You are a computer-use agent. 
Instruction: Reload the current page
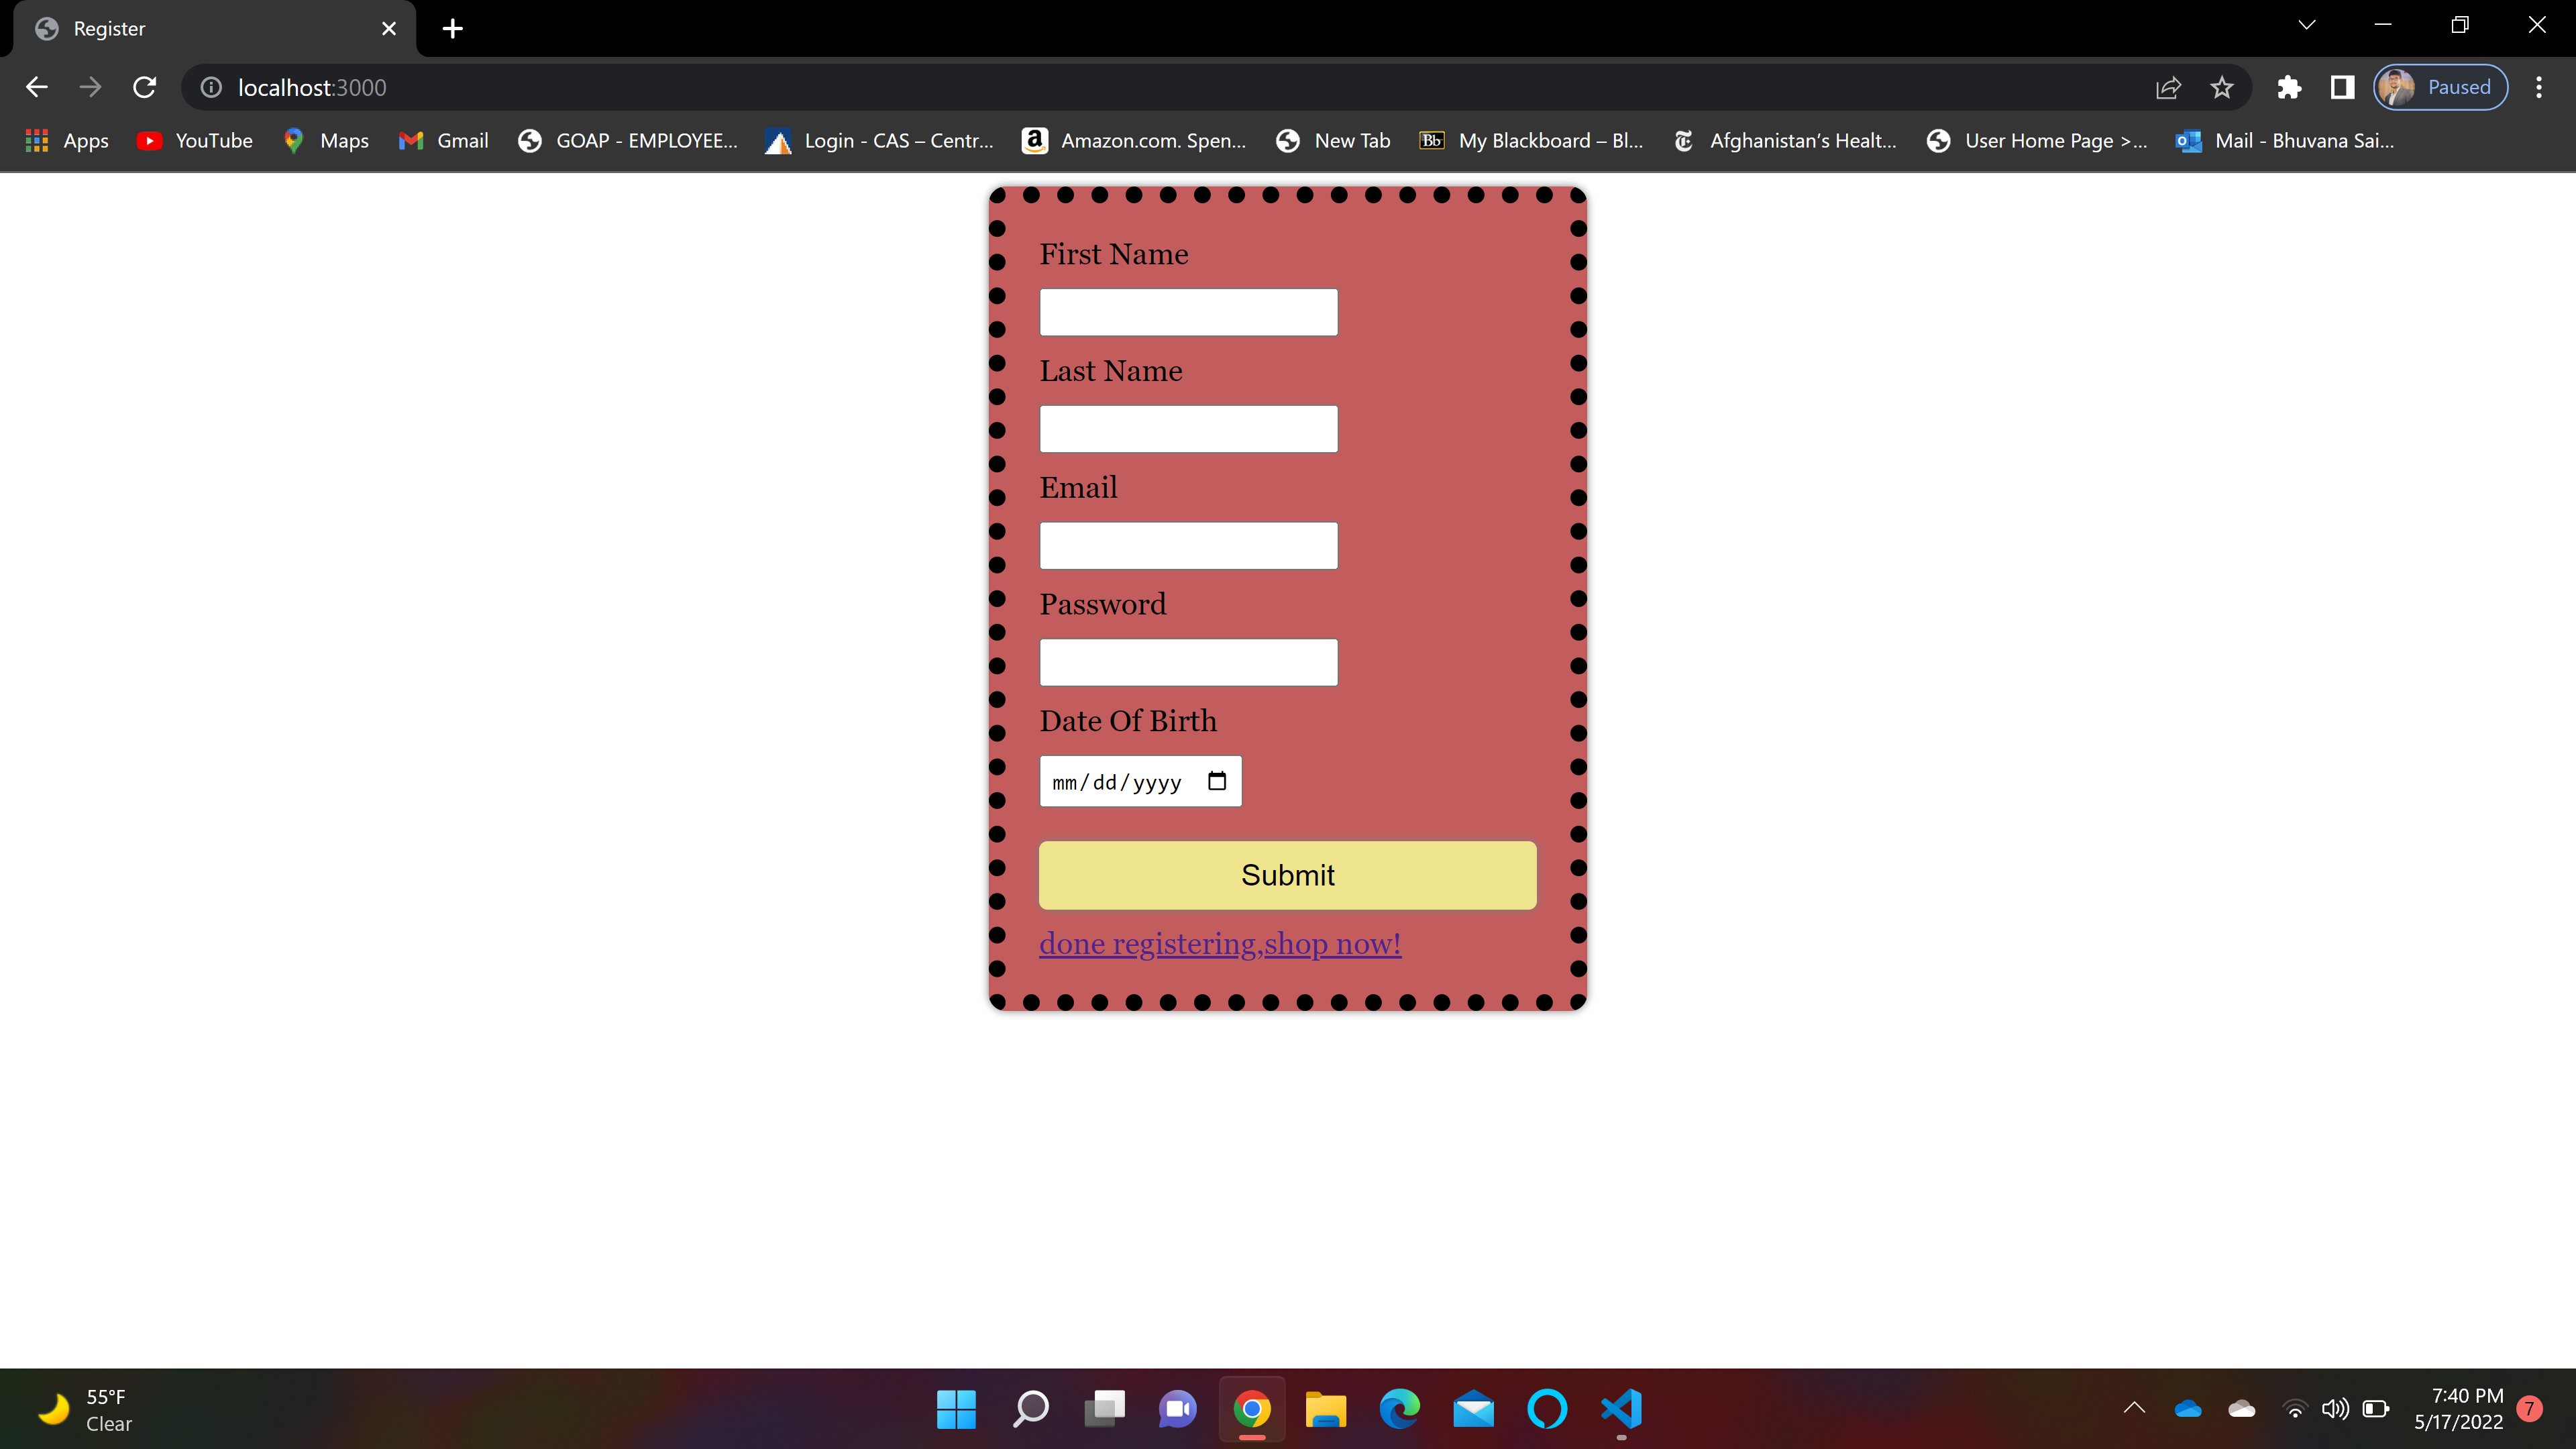click(x=145, y=87)
